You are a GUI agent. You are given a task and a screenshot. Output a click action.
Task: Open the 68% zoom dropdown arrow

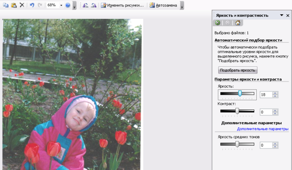point(61,5)
